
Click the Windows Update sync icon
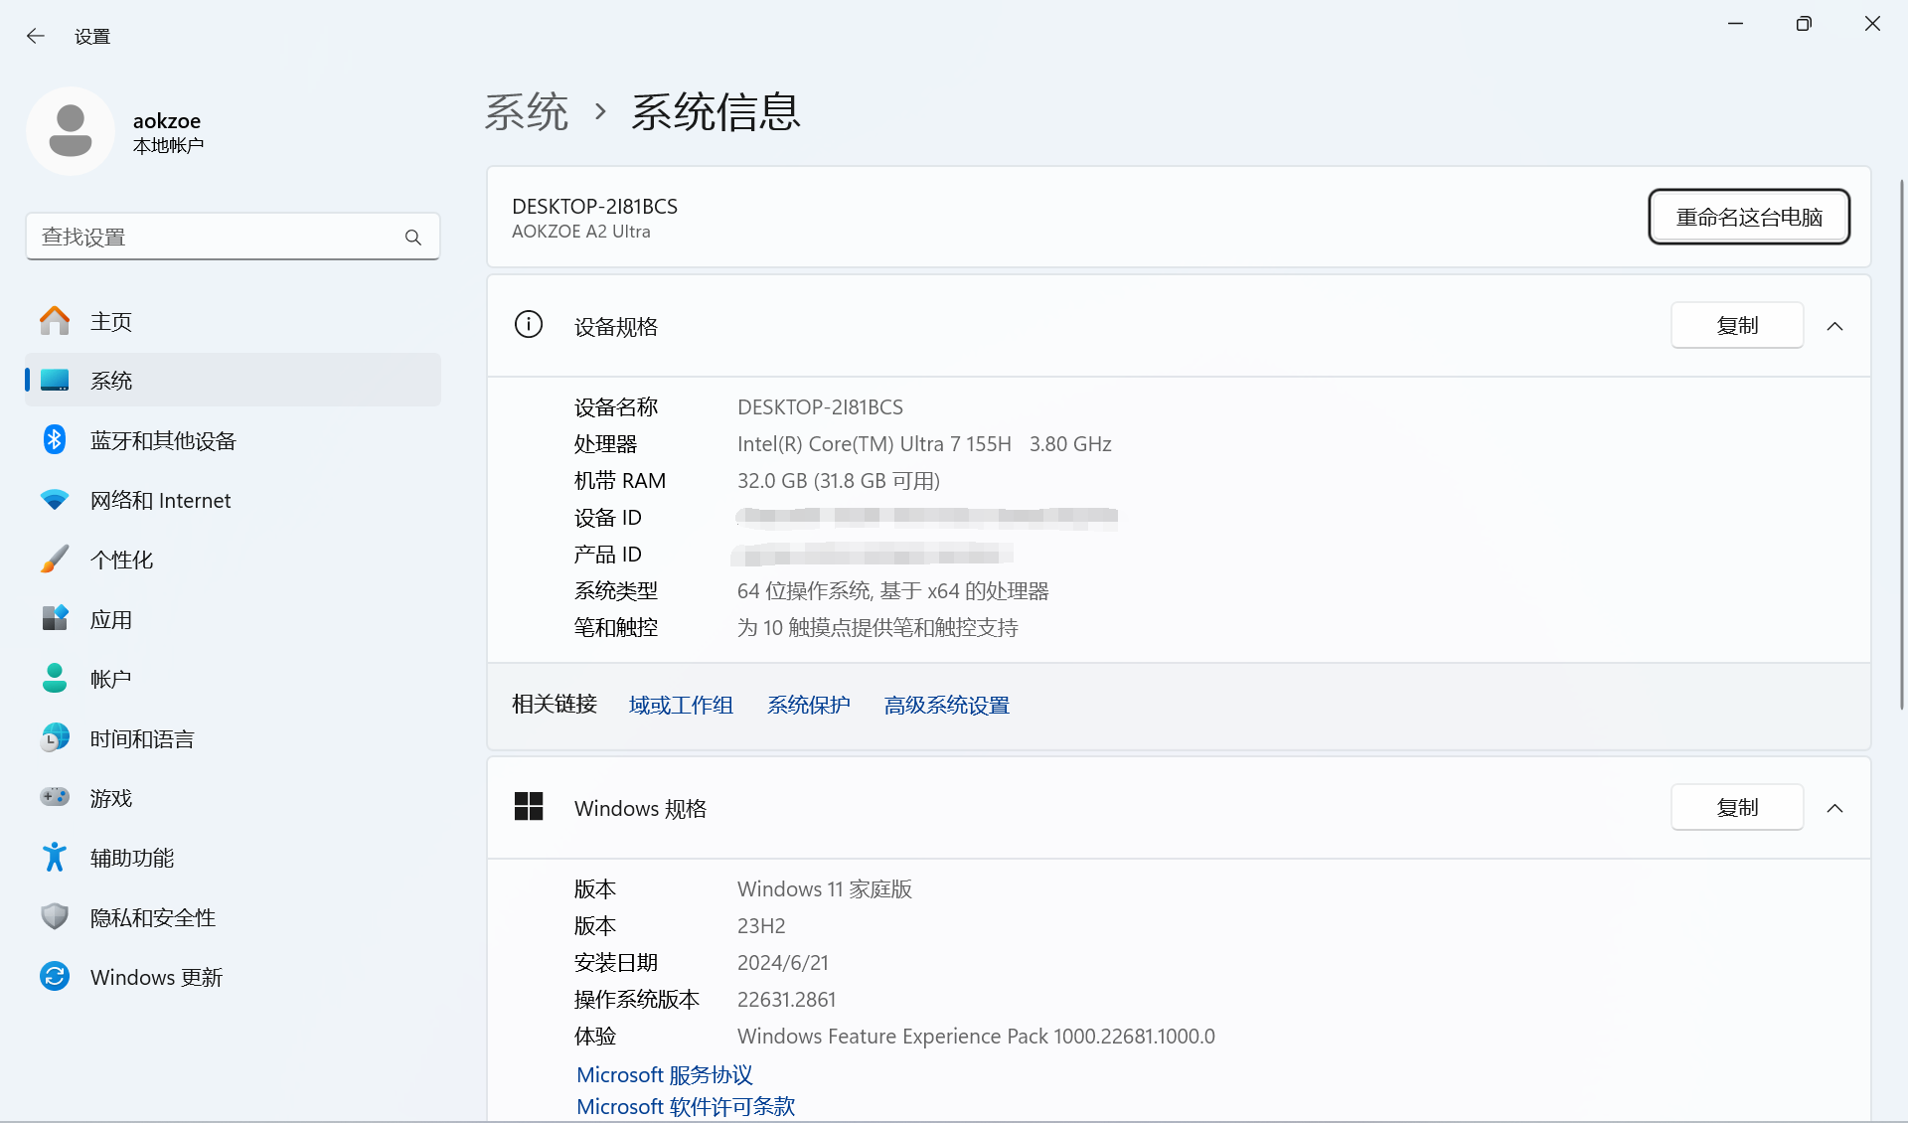[x=55, y=976]
